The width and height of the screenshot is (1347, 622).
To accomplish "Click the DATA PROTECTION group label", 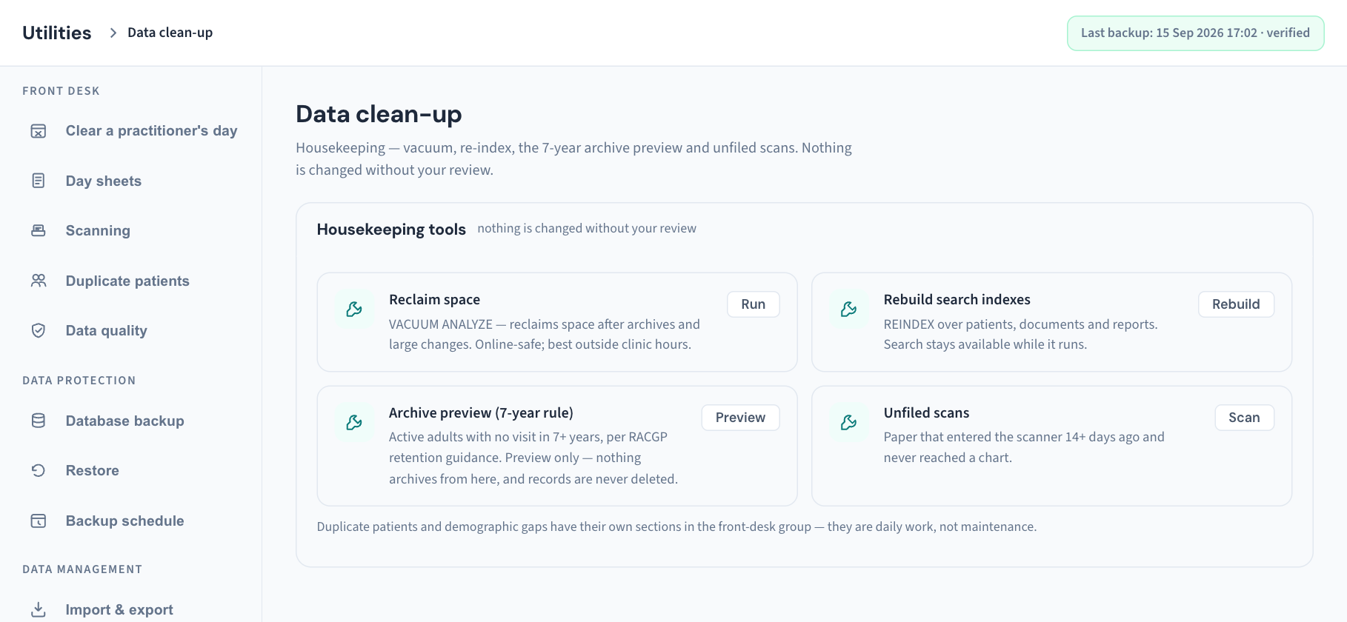I will tap(79, 381).
